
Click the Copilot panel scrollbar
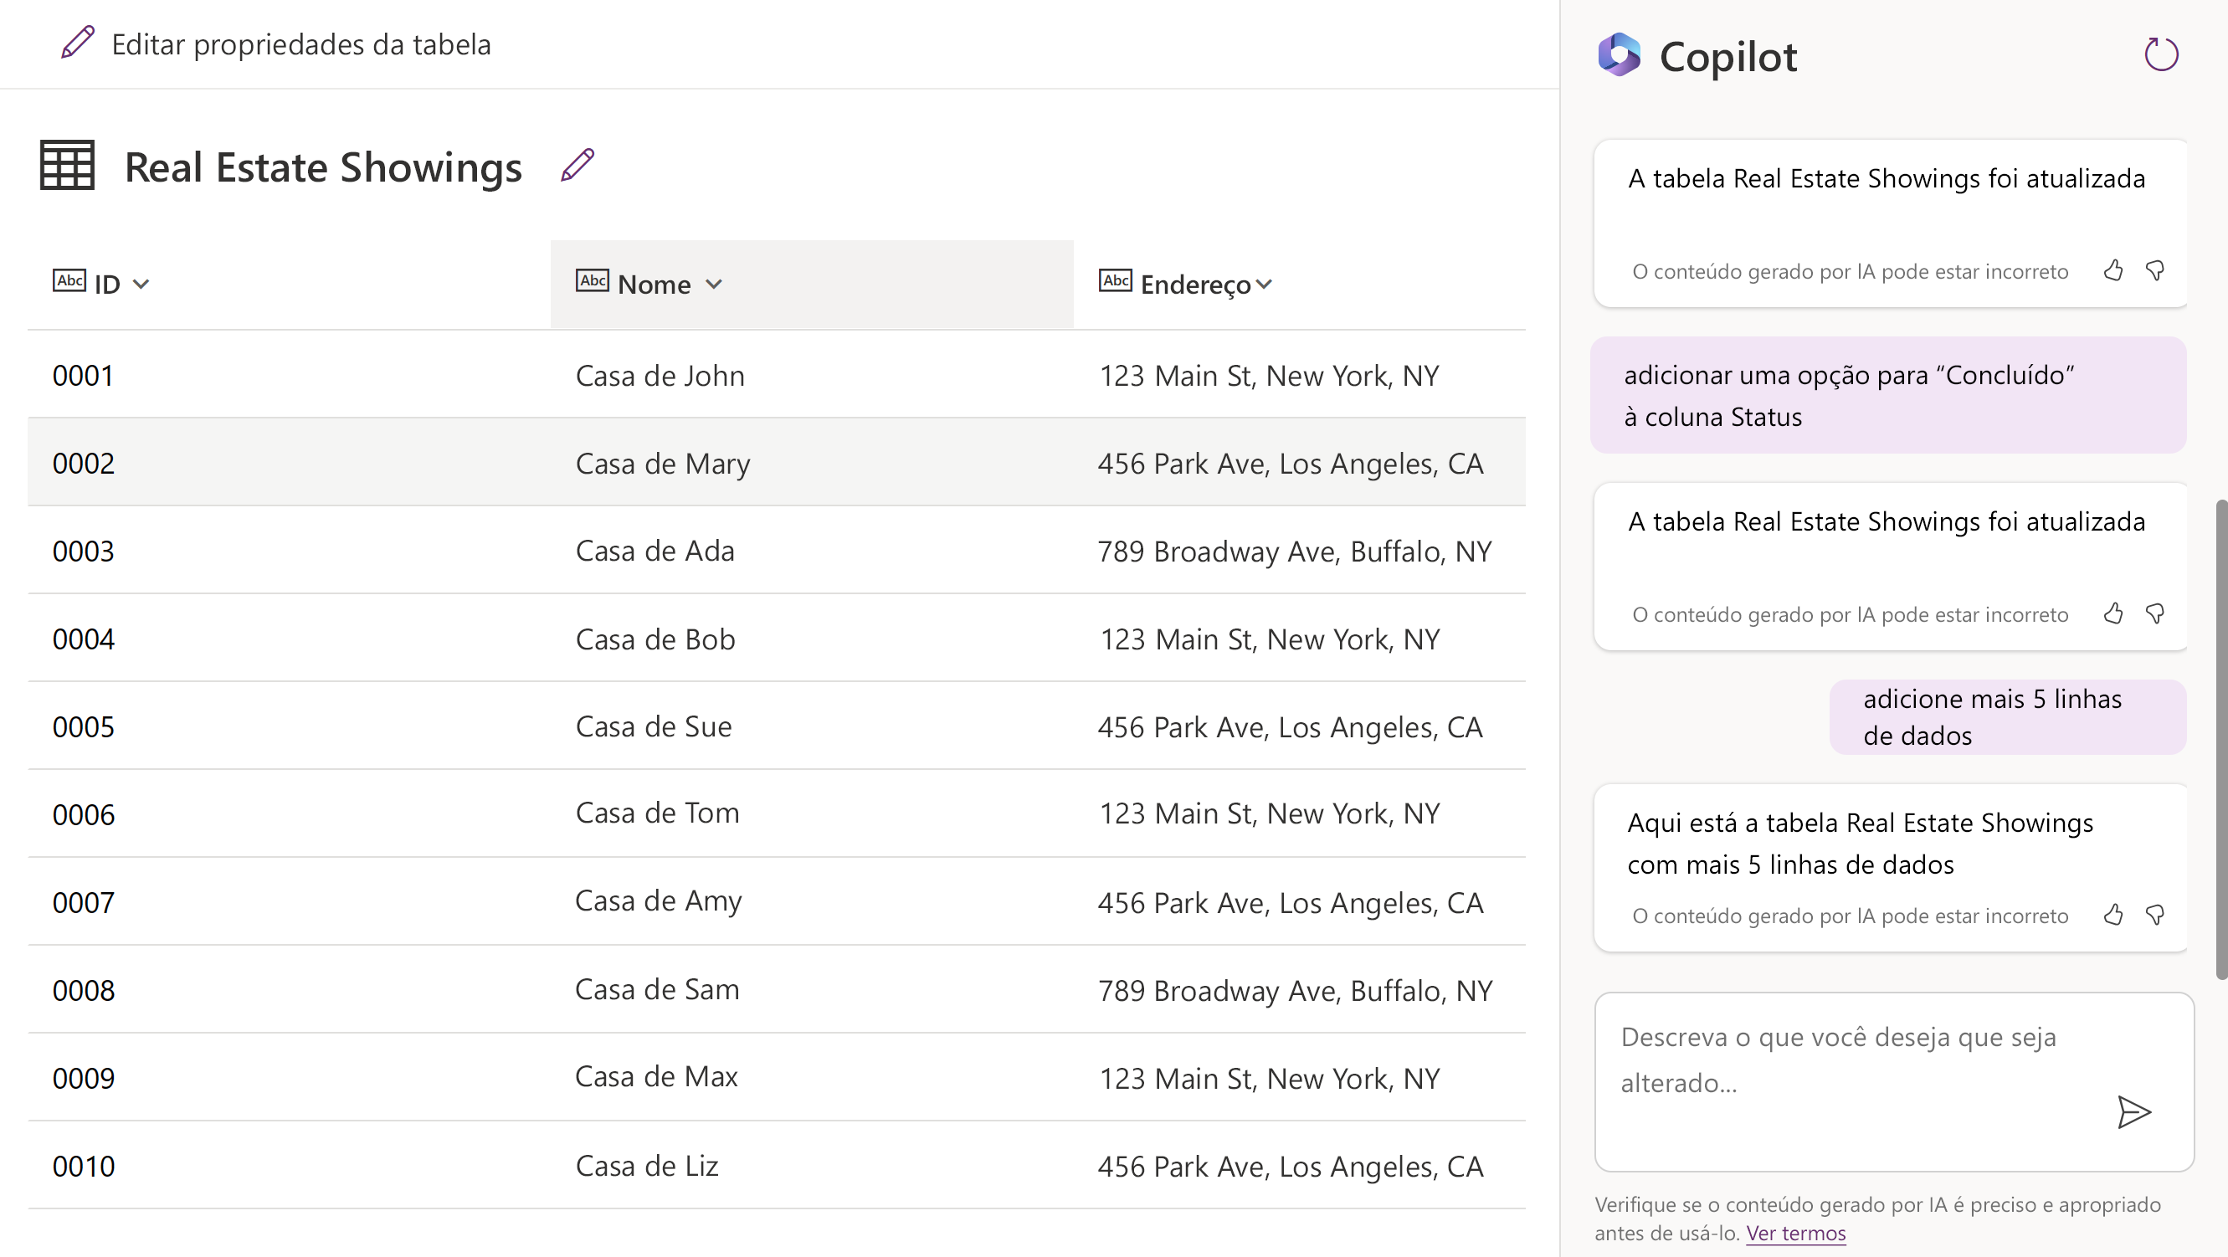(2220, 740)
